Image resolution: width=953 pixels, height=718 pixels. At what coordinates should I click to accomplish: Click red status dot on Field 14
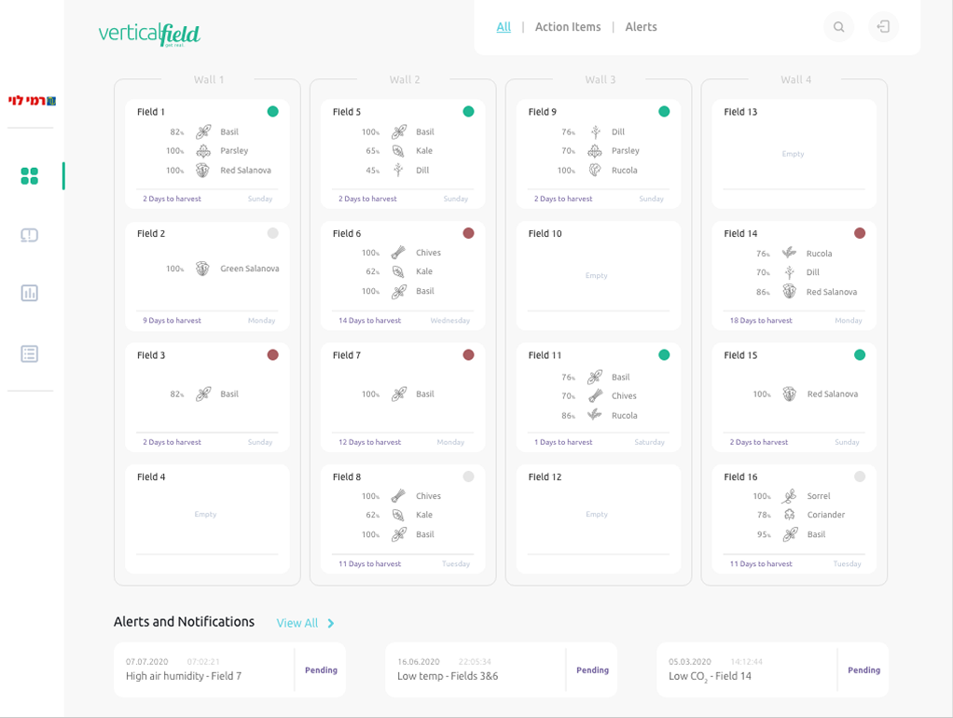coord(860,233)
